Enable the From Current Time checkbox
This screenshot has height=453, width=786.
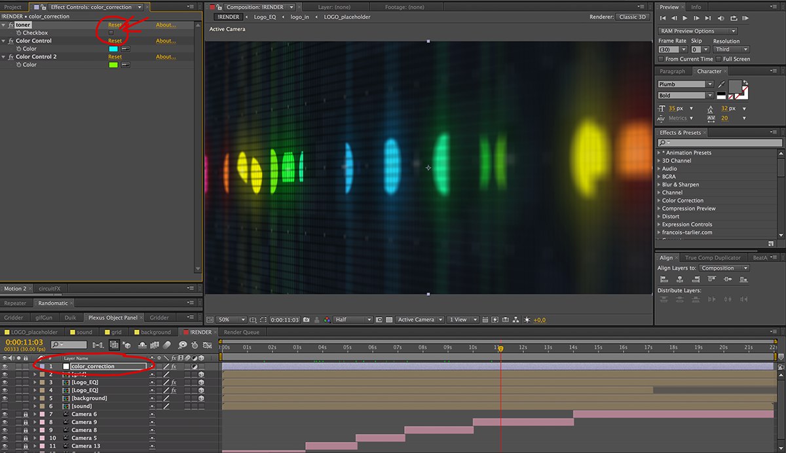pyautogui.click(x=661, y=59)
